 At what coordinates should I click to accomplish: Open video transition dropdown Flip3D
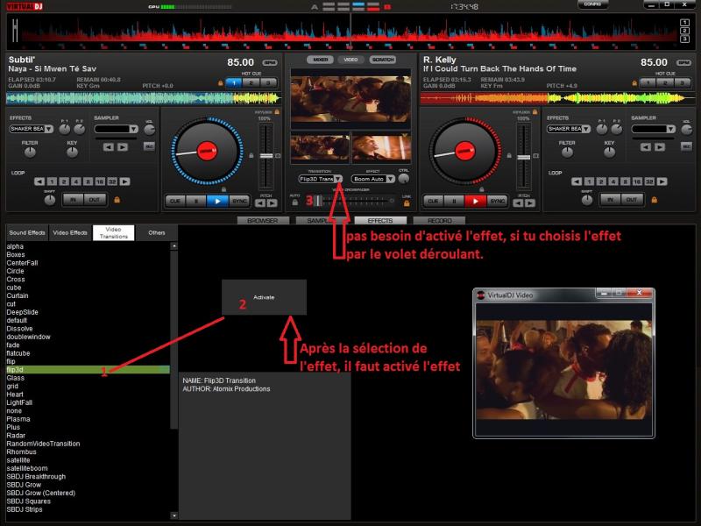pos(338,179)
